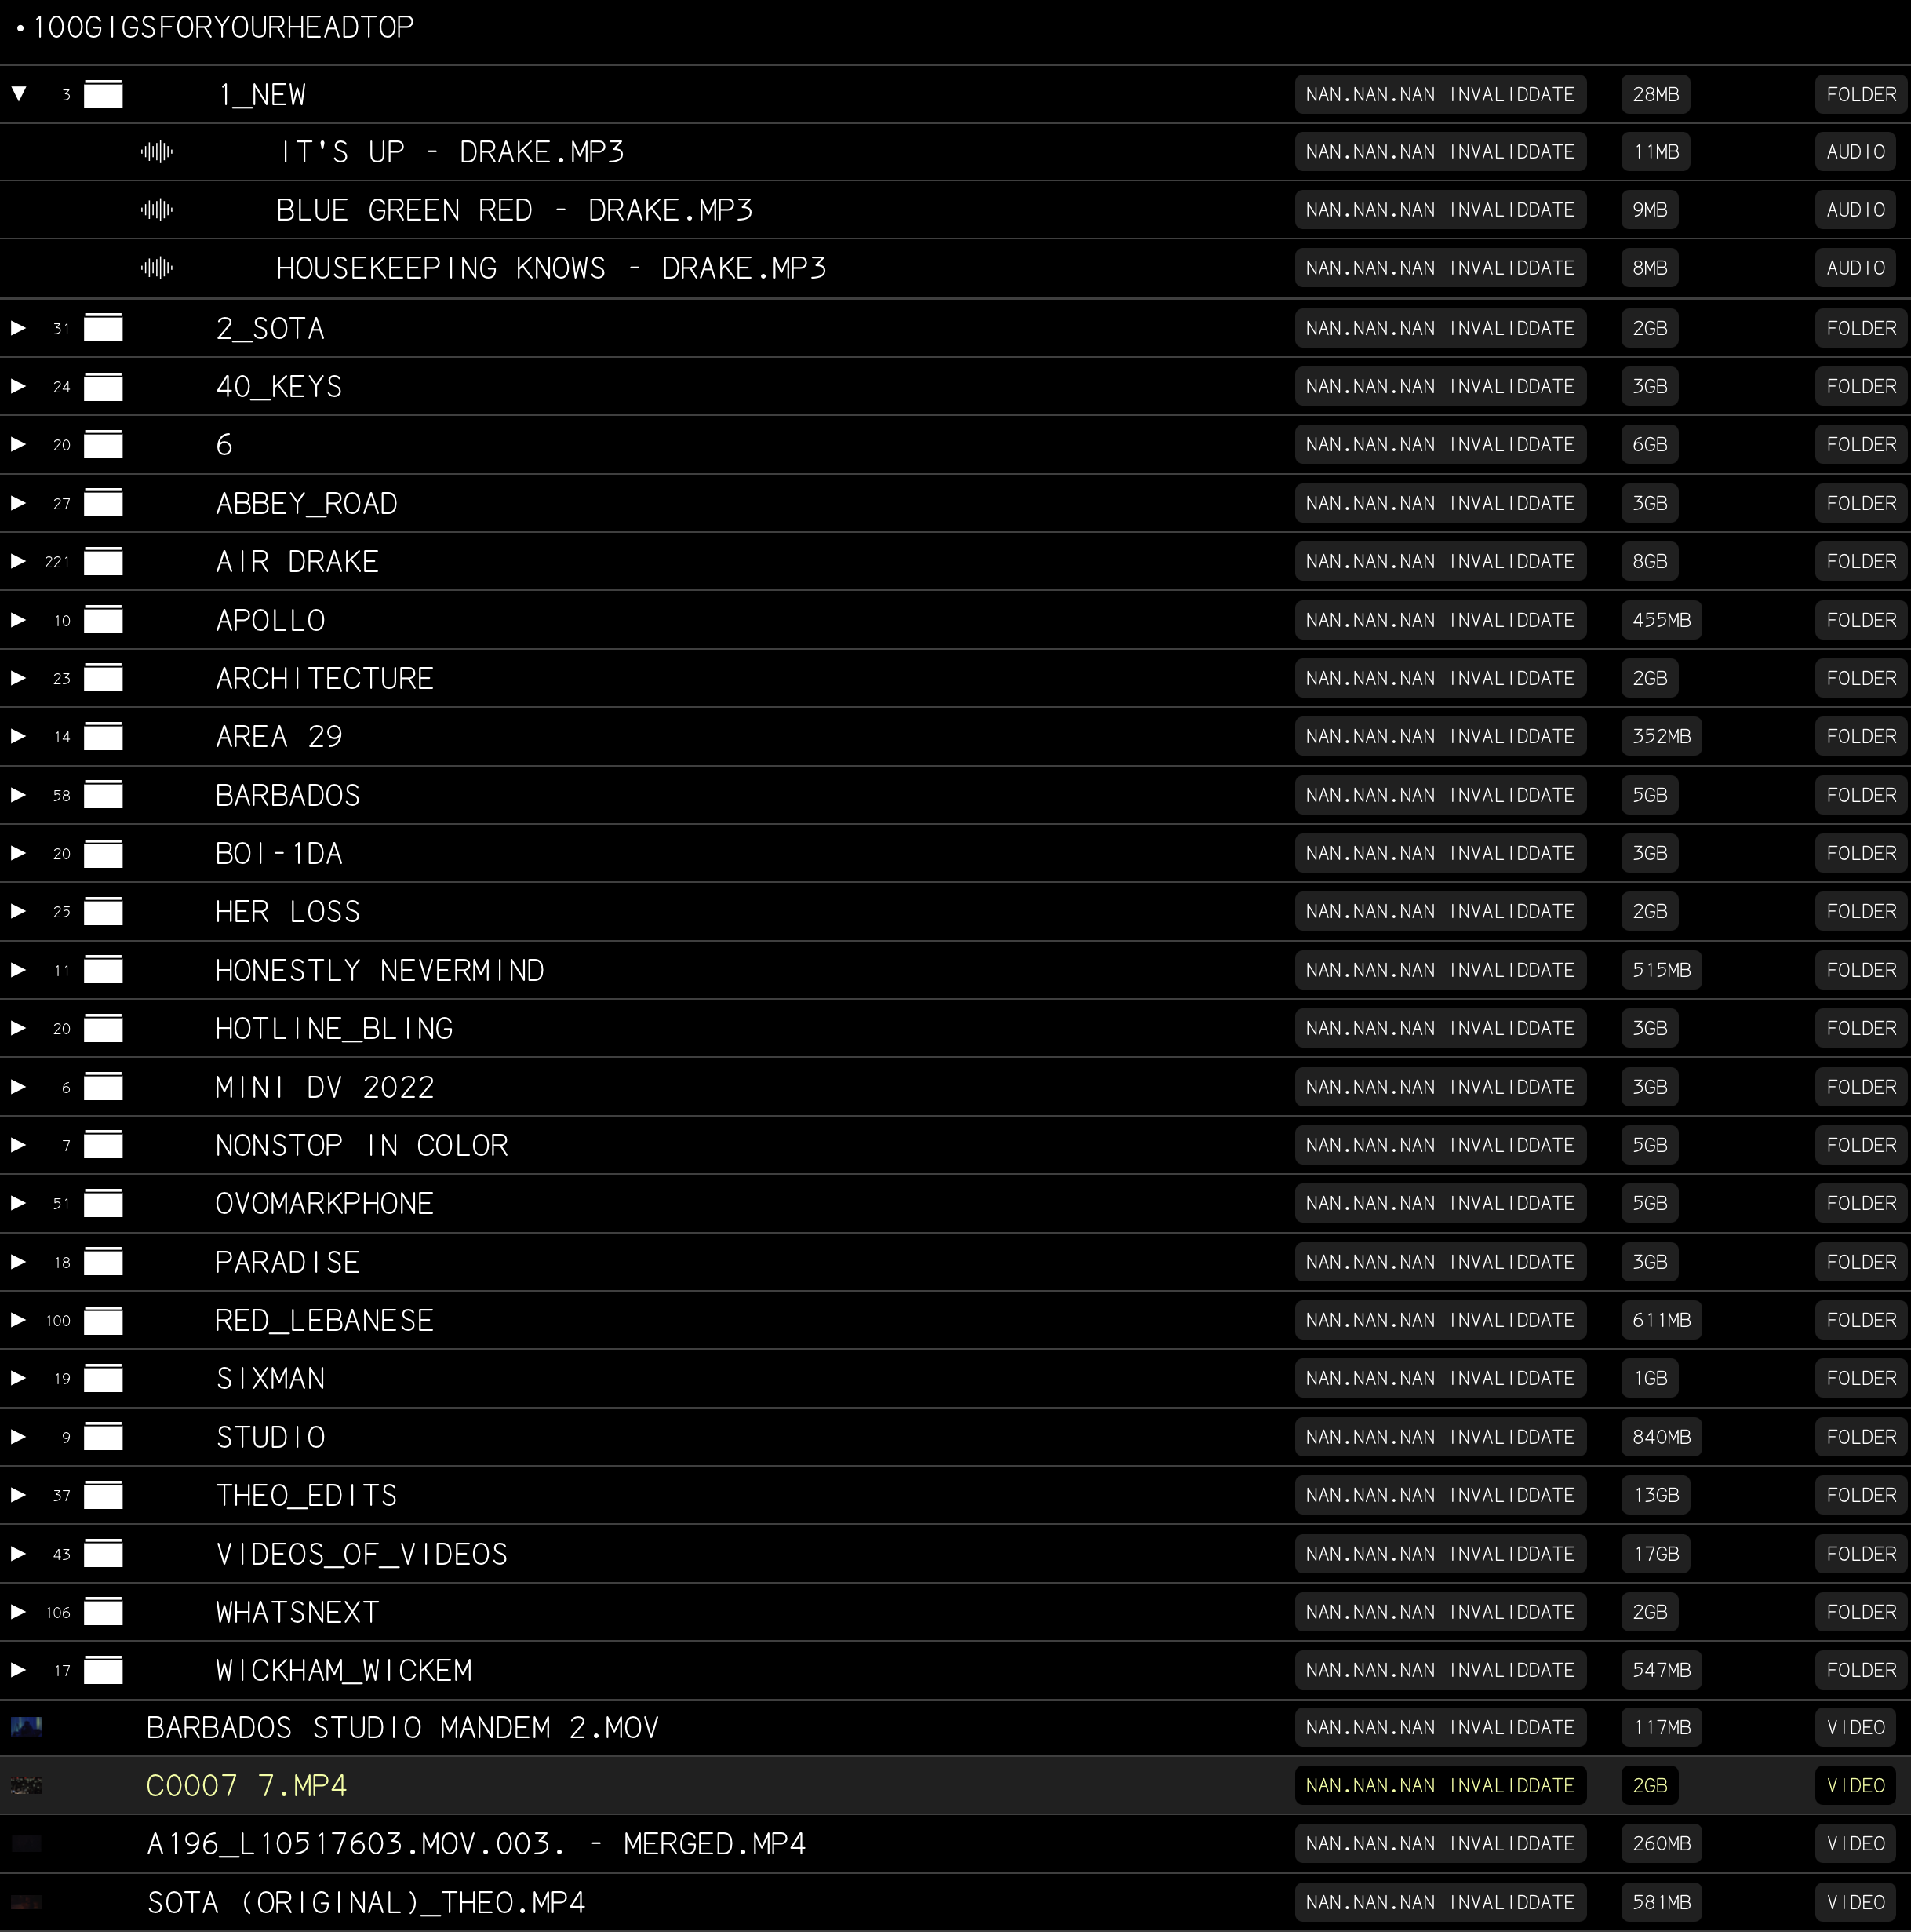Expand the HER LOSS folder arrow
The width and height of the screenshot is (1911, 1932).
click(x=18, y=911)
